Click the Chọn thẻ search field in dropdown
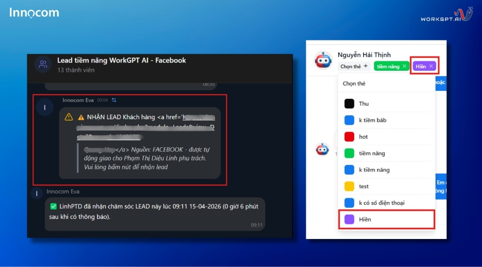The width and height of the screenshot is (482, 267). point(387,84)
